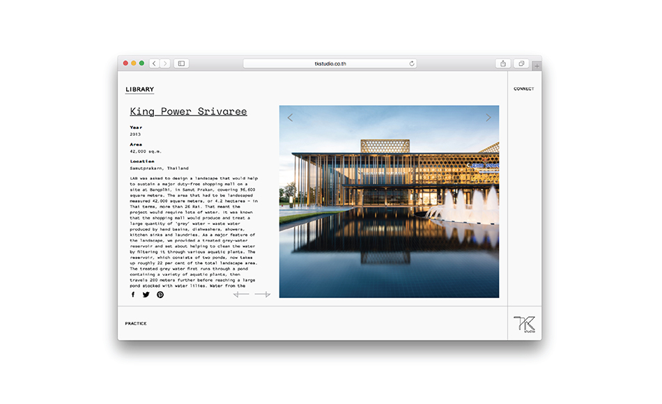Viewport: 662px width, 404px height.
Task: Close the browser window with red button
Action: click(125, 63)
